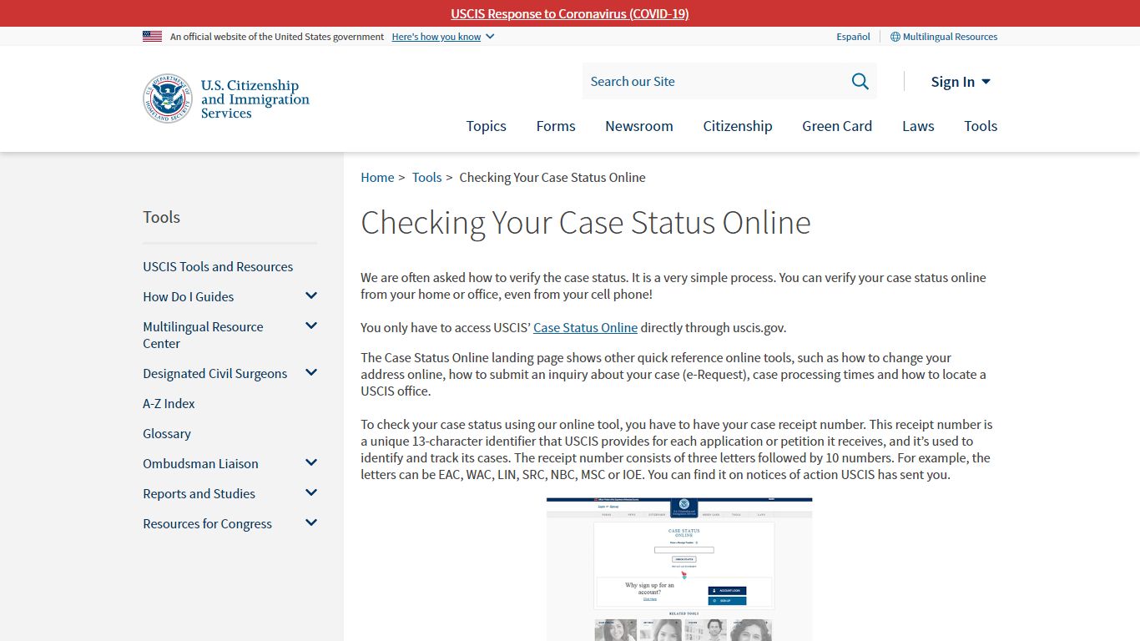Open the Forms menu
Image resolution: width=1140 pixels, height=641 pixels.
(x=556, y=126)
